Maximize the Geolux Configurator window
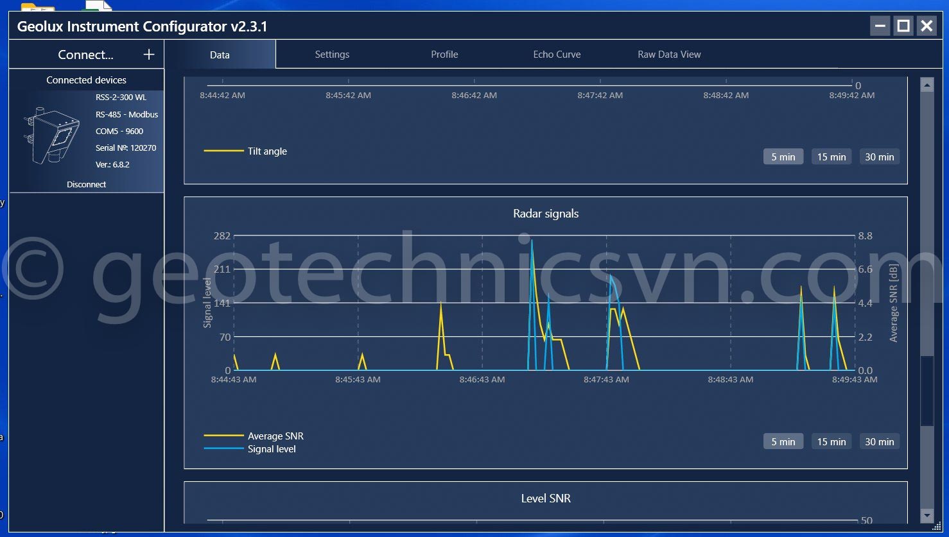 pyautogui.click(x=903, y=26)
